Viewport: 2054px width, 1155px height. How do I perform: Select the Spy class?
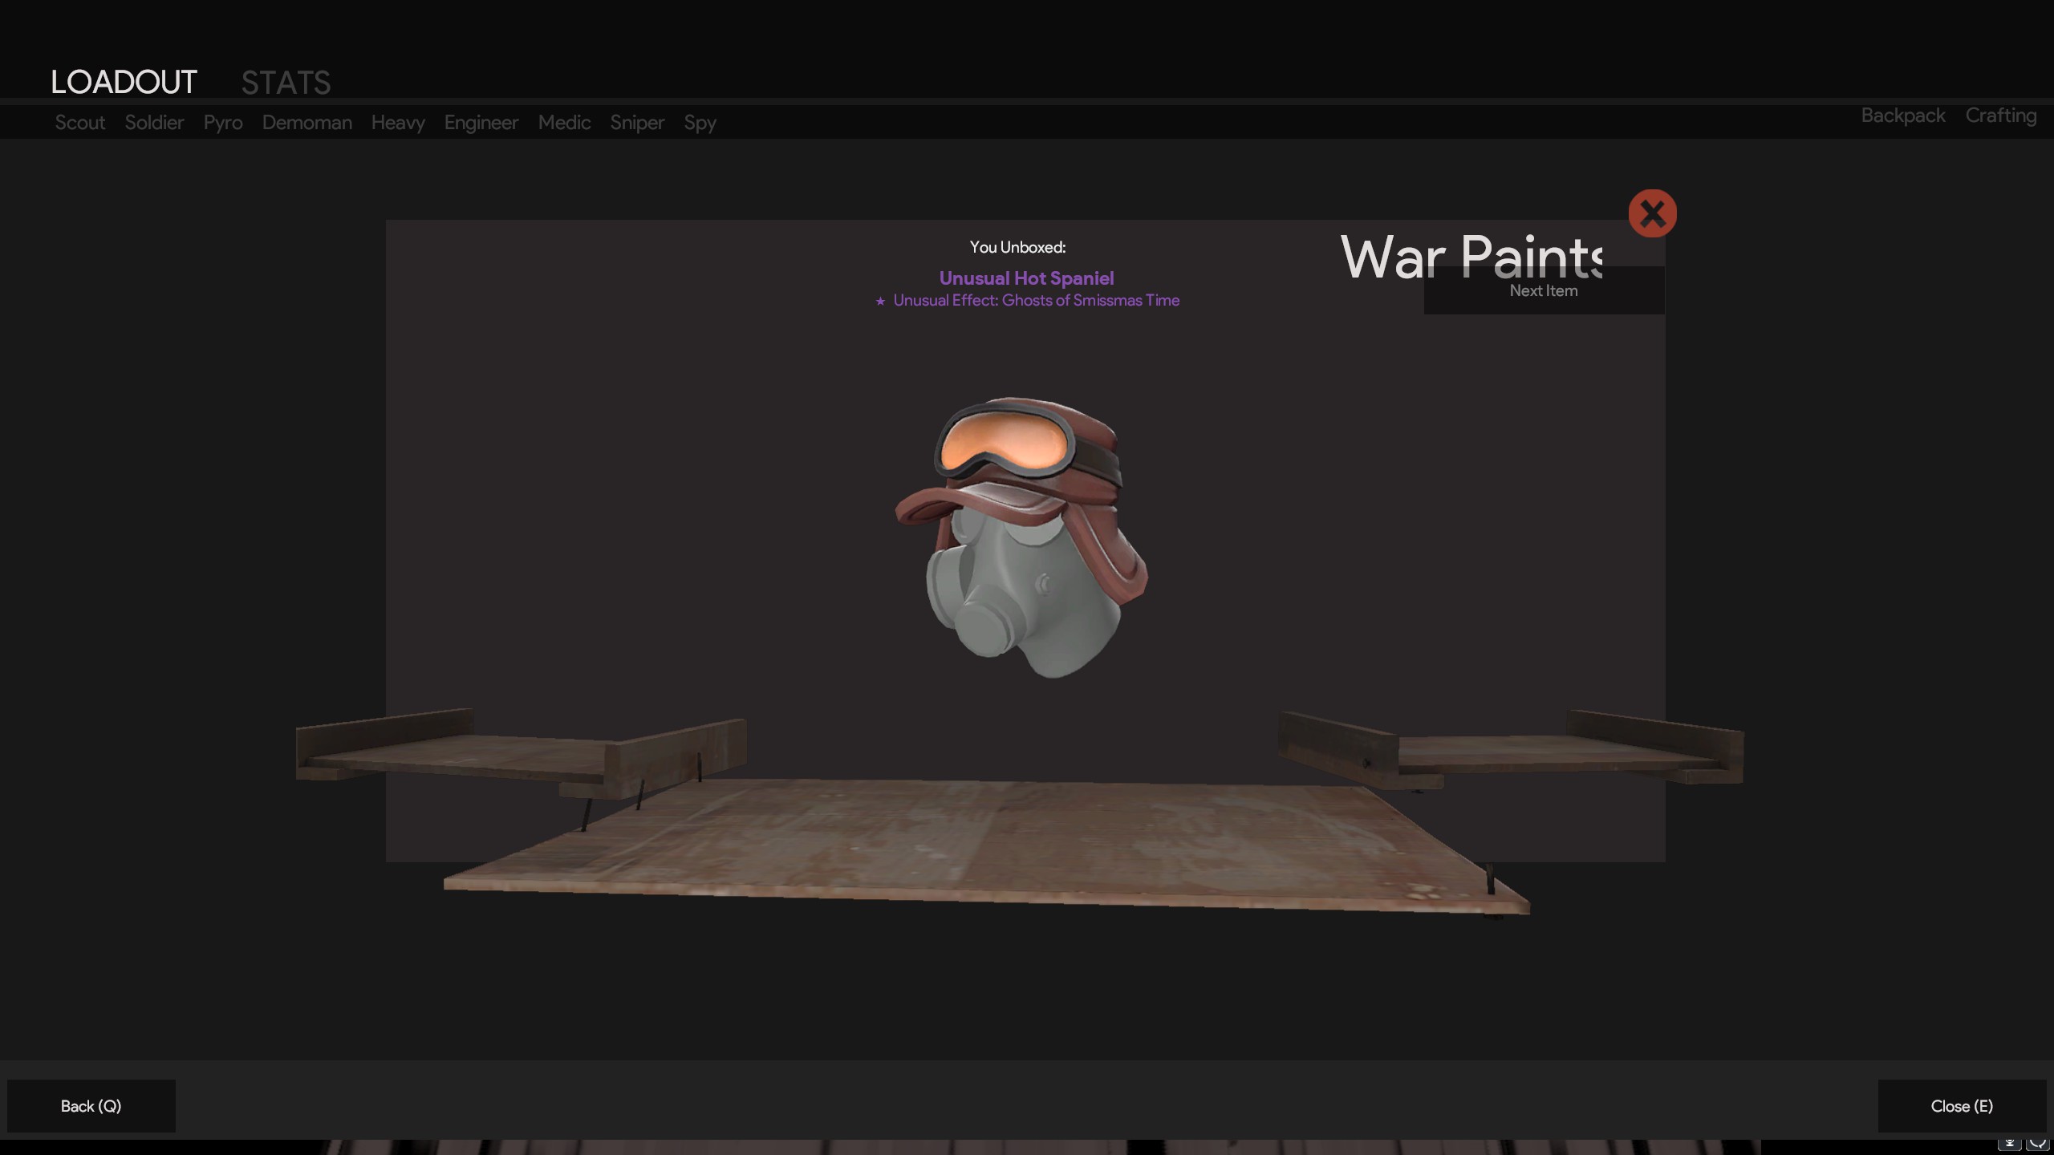pyautogui.click(x=700, y=123)
